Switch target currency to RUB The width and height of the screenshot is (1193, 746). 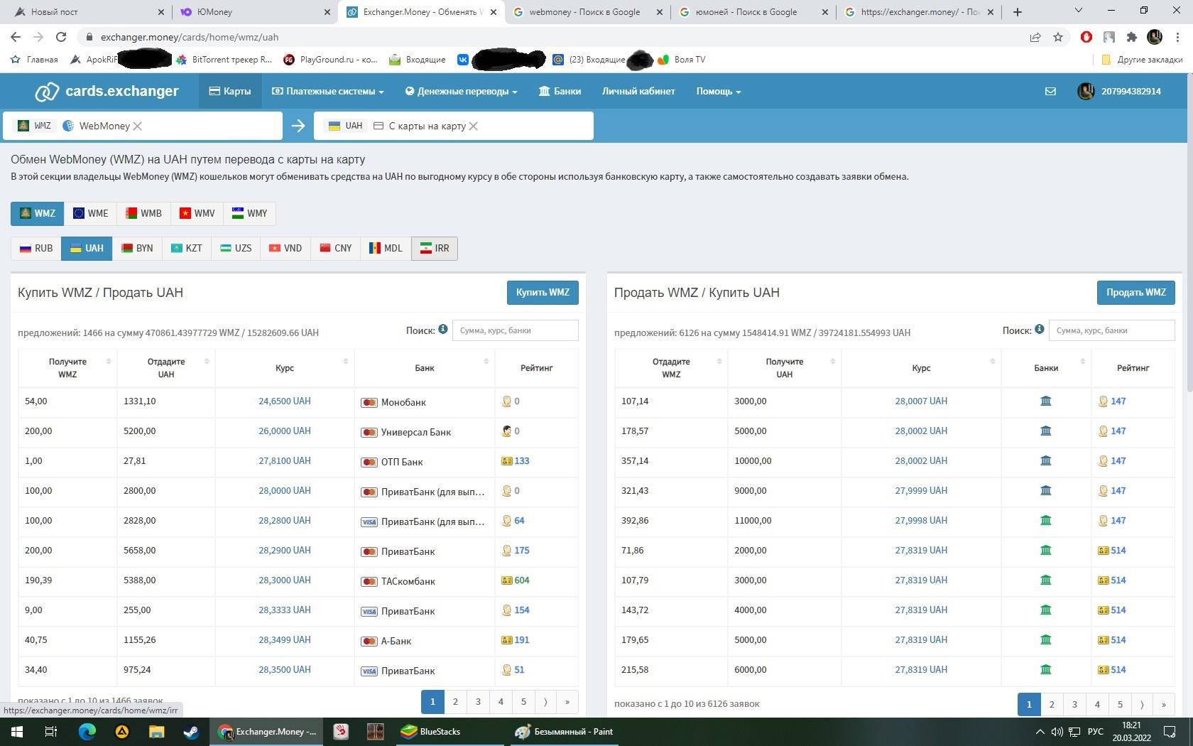point(36,248)
